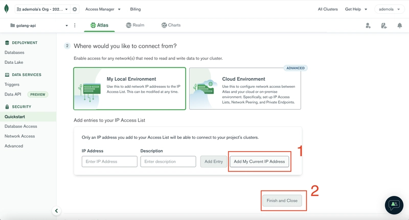This screenshot has width=409, height=220.
Task: Click the Description input field
Action: 168,161
